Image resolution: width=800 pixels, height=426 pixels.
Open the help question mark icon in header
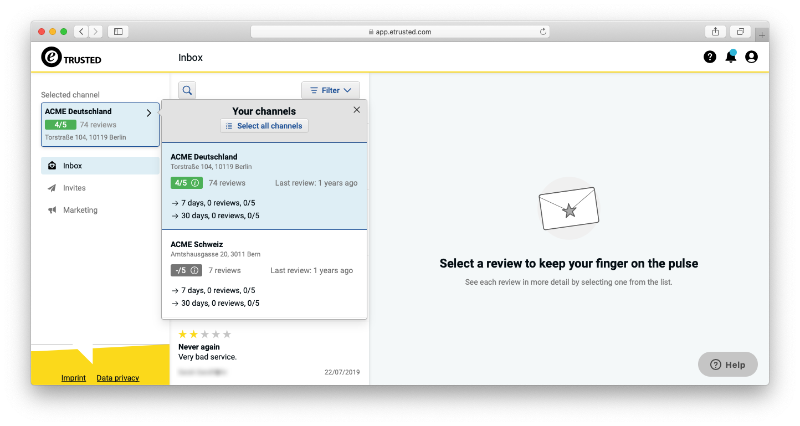(710, 57)
